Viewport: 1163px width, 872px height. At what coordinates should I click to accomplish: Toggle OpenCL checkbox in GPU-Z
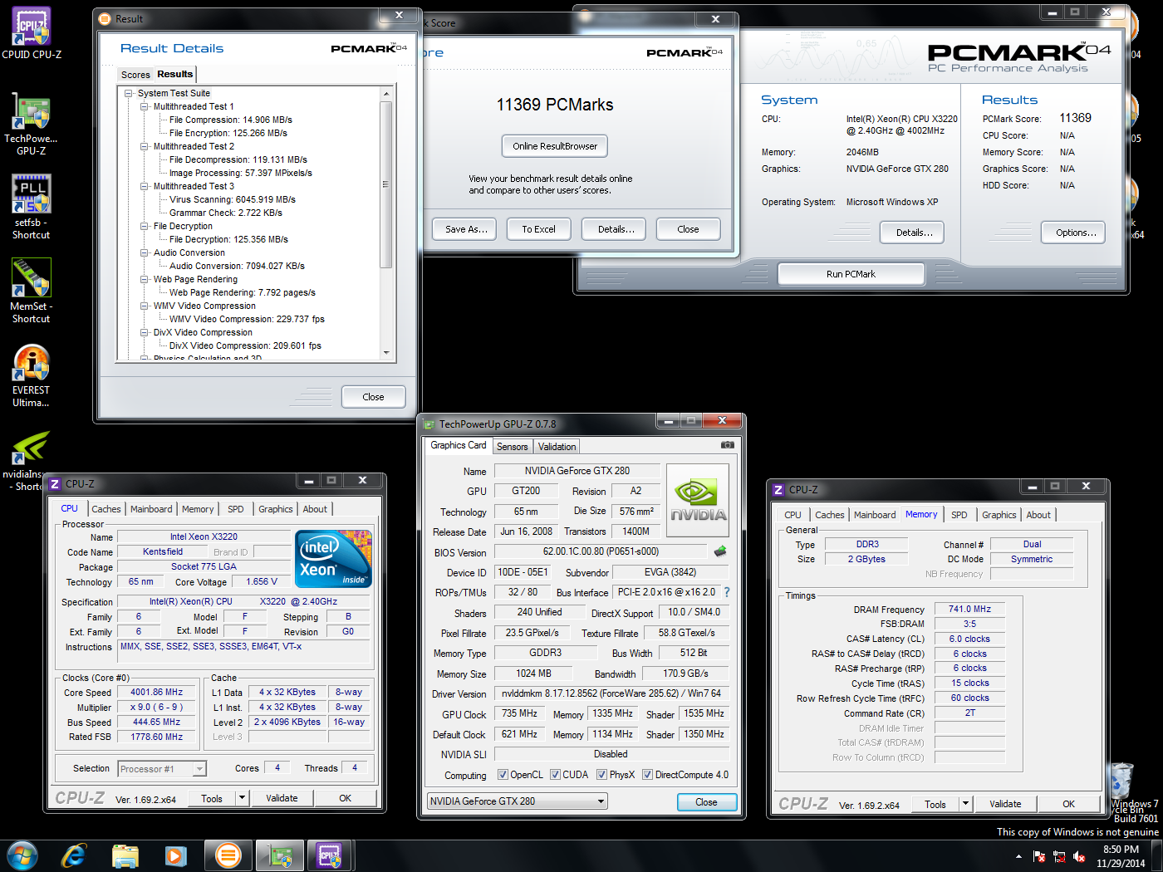click(x=503, y=775)
